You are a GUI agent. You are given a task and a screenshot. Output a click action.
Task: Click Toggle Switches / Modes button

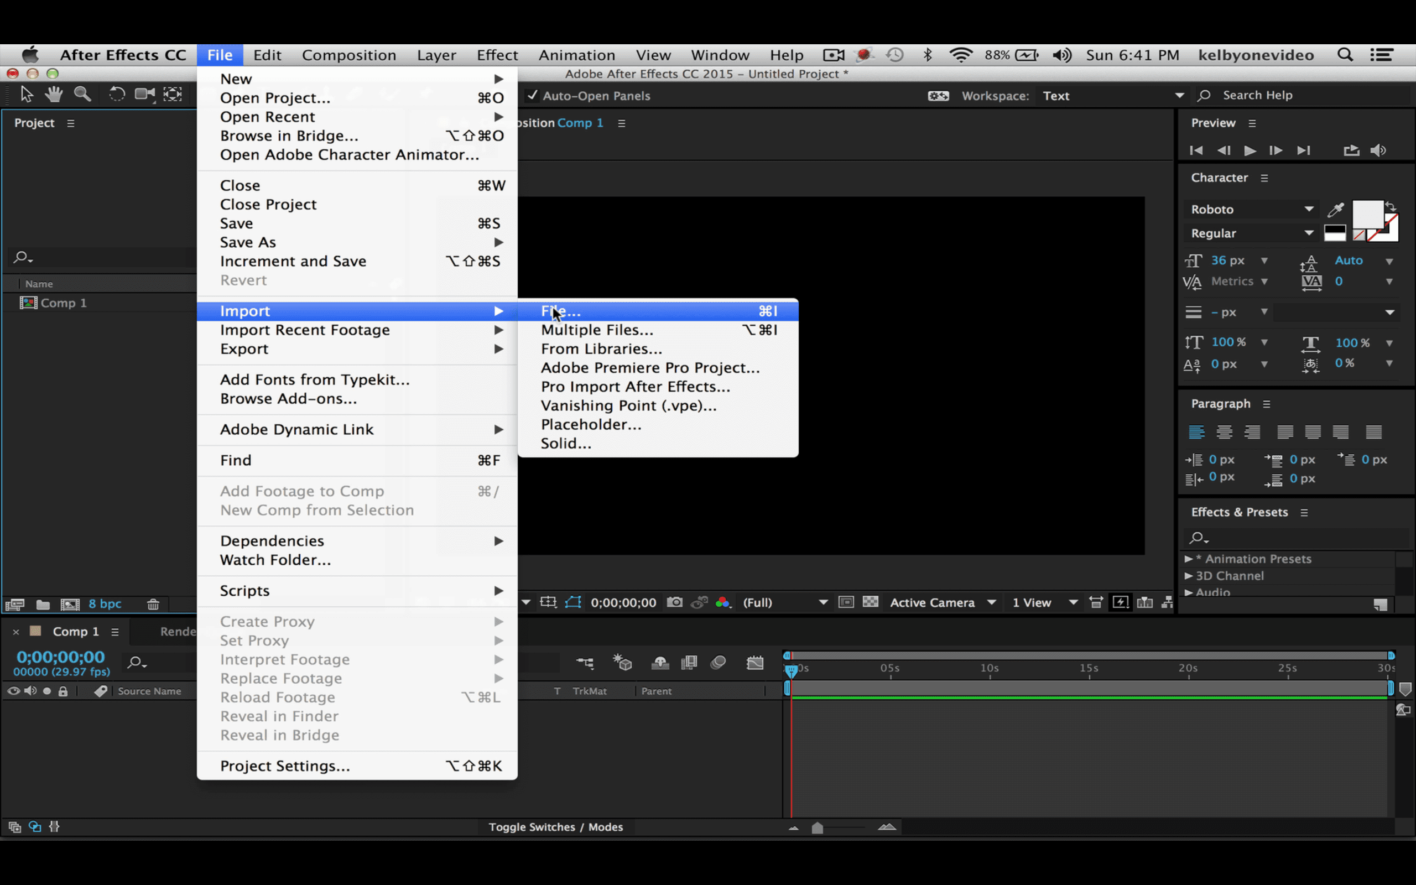[x=556, y=827]
